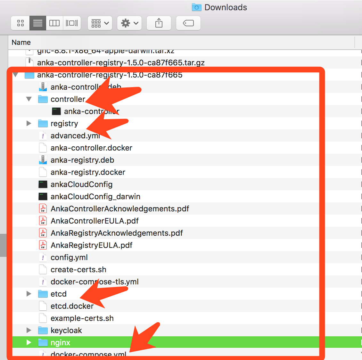Click the anka-registry.deb package icon
The height and width of the screenshot is (360, 362).
pyautogui.click(x=43, y=160)
